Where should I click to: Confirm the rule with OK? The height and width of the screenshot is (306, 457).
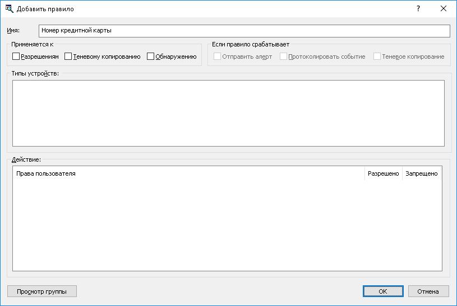point(382,291)
